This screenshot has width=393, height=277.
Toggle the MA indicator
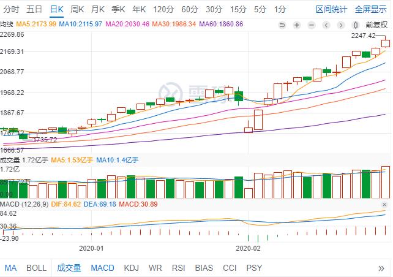coord(10,268)
